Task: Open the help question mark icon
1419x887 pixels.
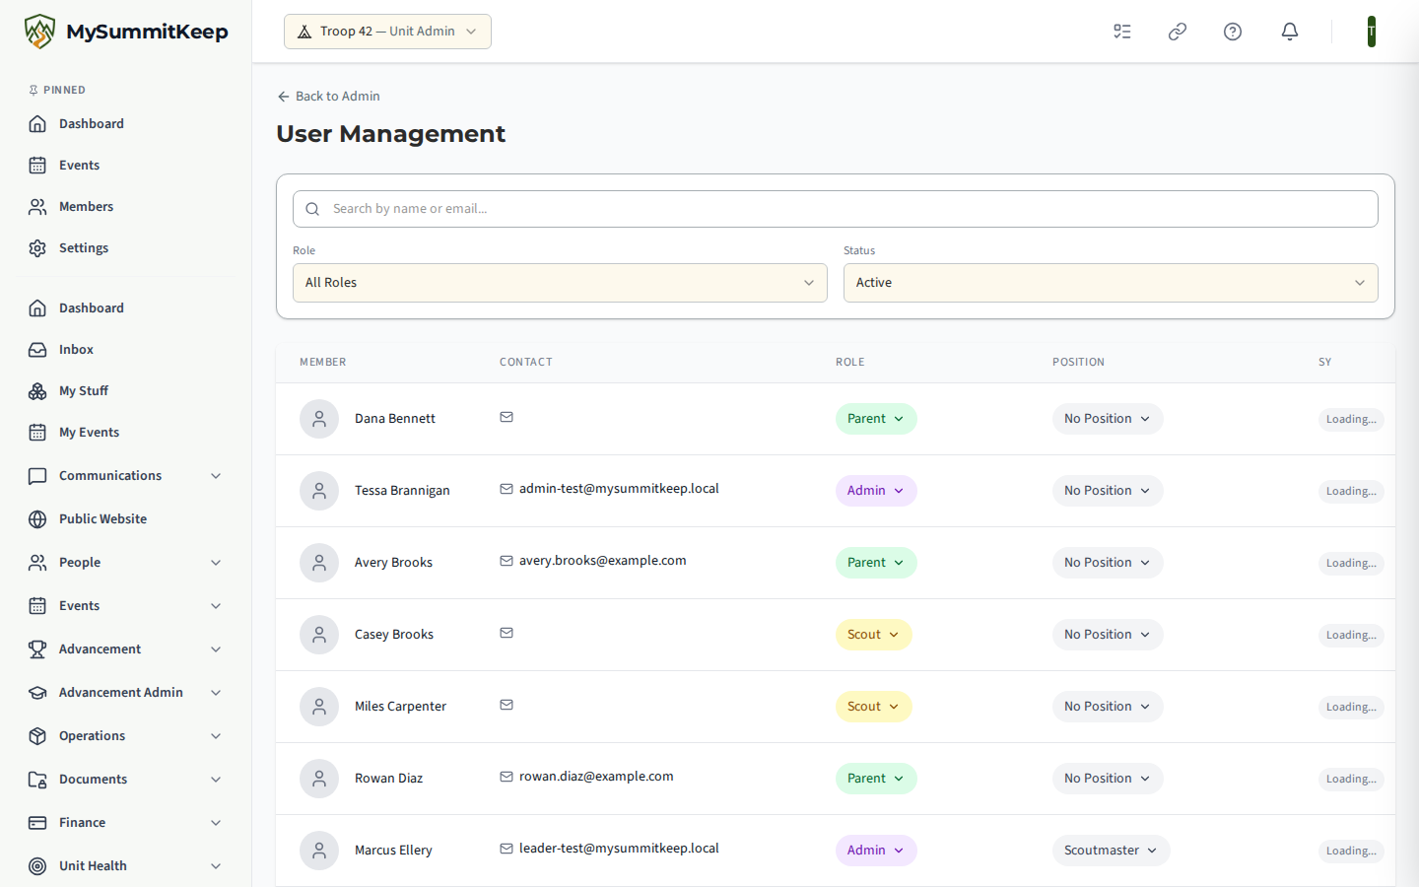Action: click(1233, 32)
